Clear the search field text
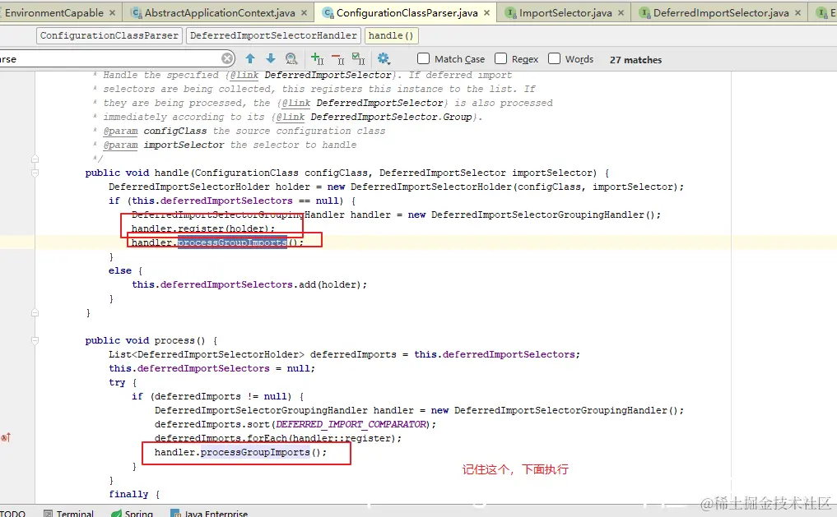 (227, 58)
